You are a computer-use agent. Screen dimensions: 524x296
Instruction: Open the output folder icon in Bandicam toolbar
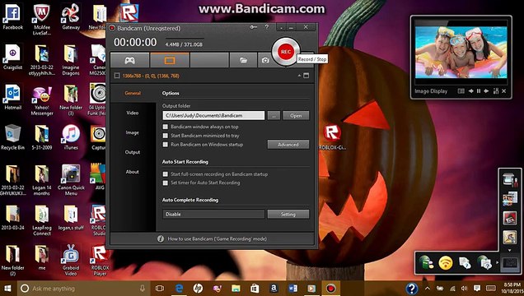click(243, 60)
